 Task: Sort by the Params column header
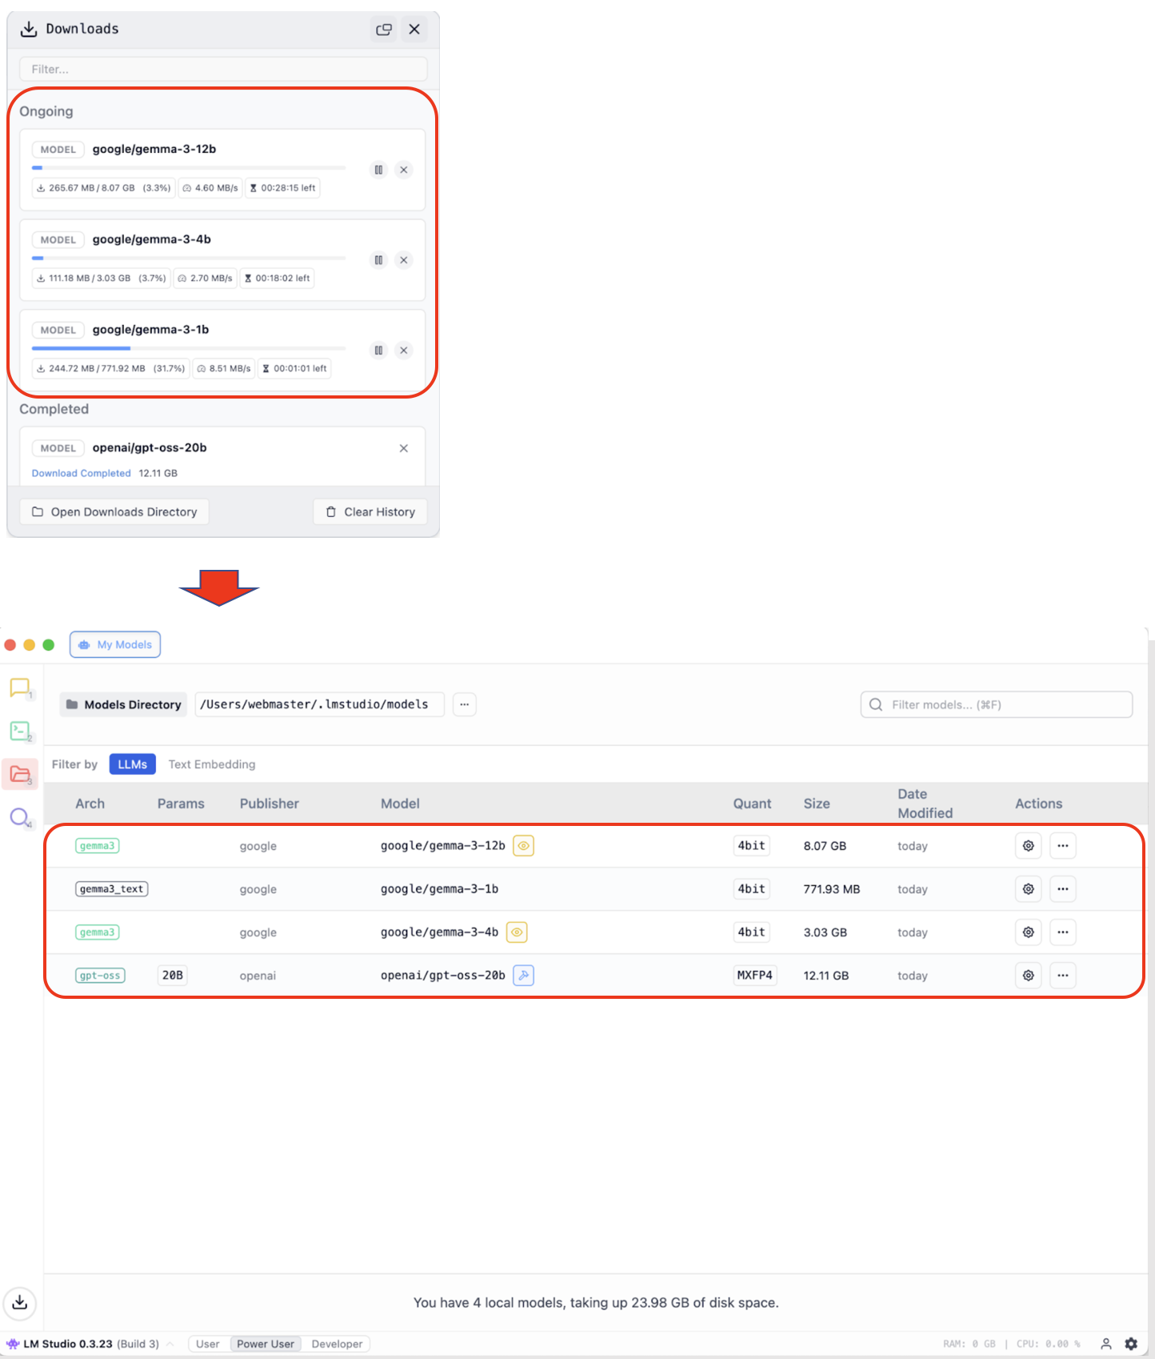tap(181, 804)
